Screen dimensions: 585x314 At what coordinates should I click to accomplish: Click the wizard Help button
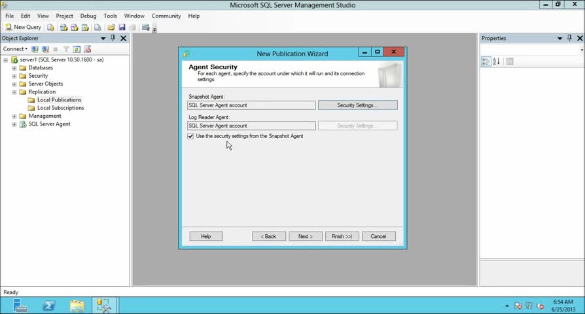[206, 236]
